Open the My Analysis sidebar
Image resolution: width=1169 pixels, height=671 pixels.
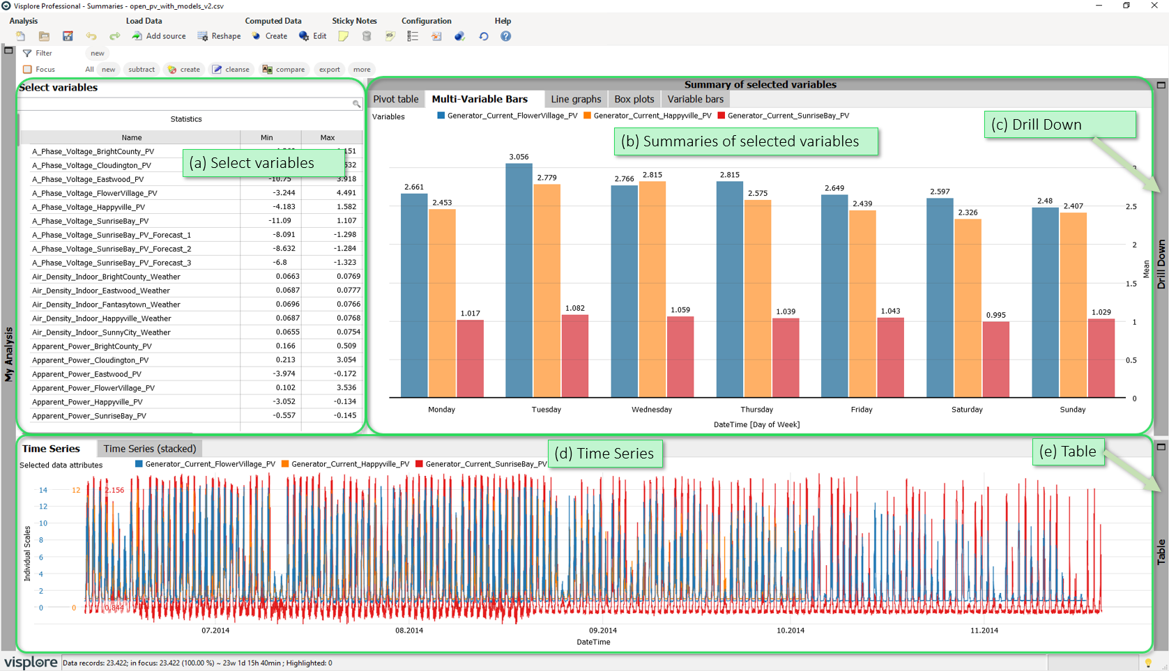8,355
